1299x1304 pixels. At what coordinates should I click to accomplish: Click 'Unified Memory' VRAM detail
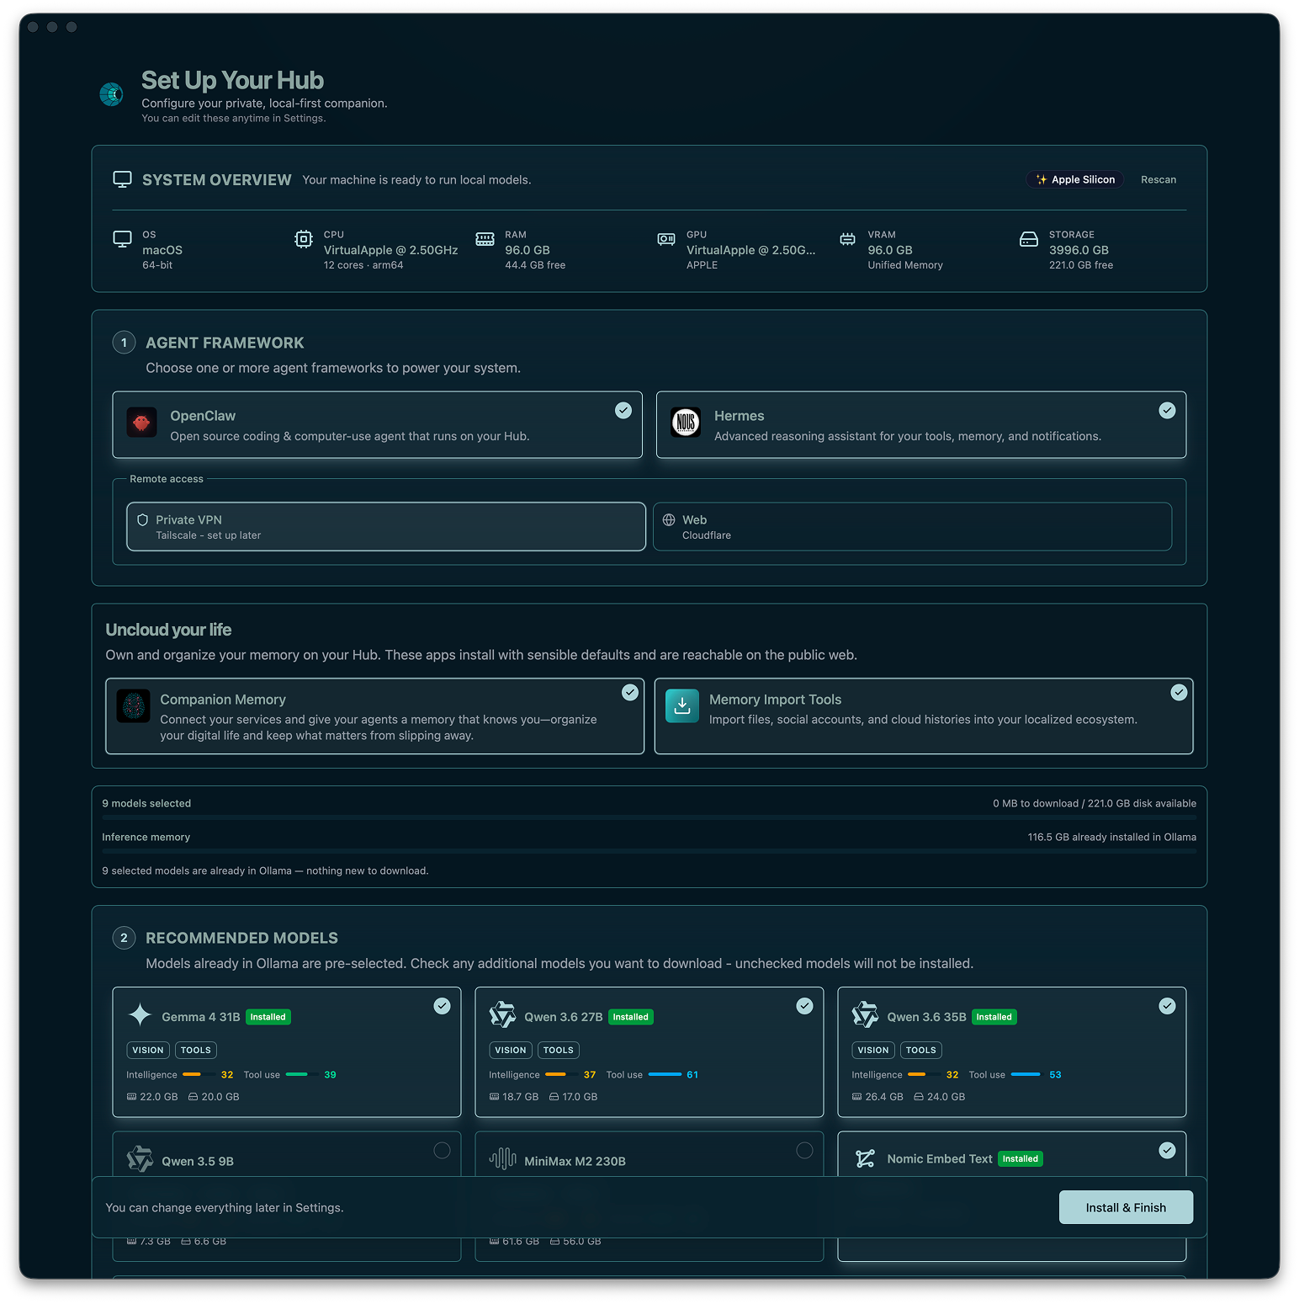(905, 265)
